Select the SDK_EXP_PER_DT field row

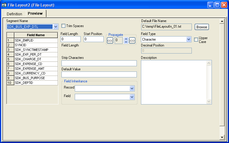click(36, 54)
